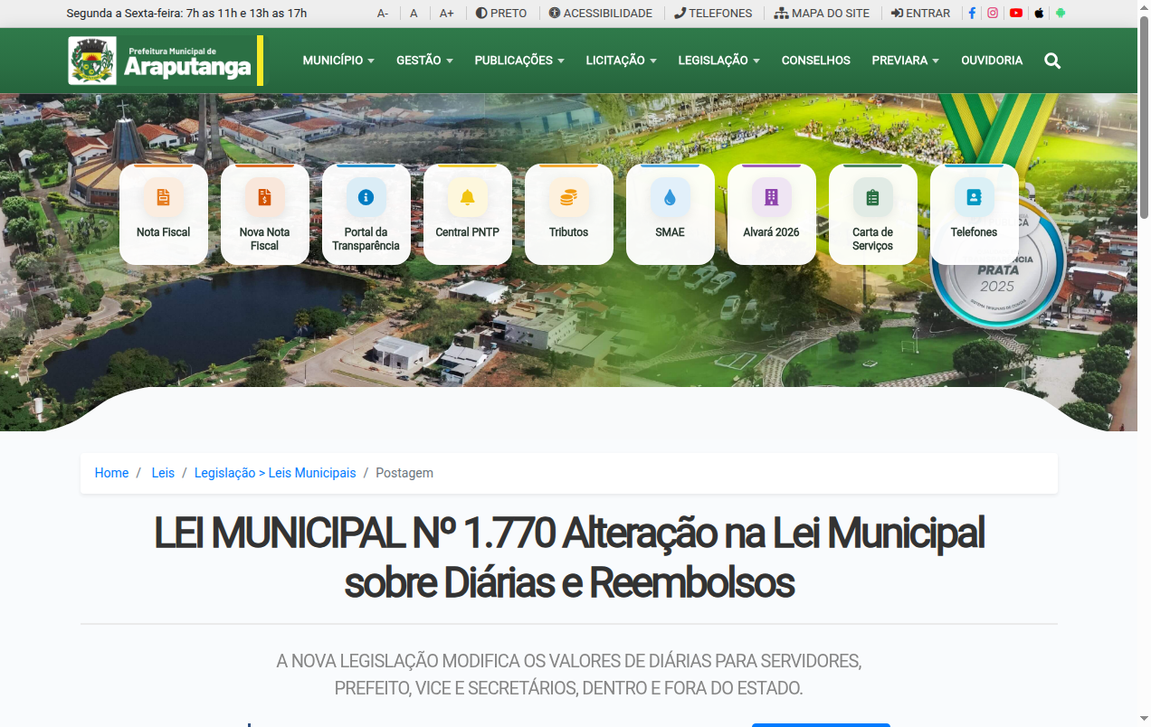Open the Alvará 2026 card
Image resolution: width=1151 pixels, height=727 pixels.
(x=772, y=214)
